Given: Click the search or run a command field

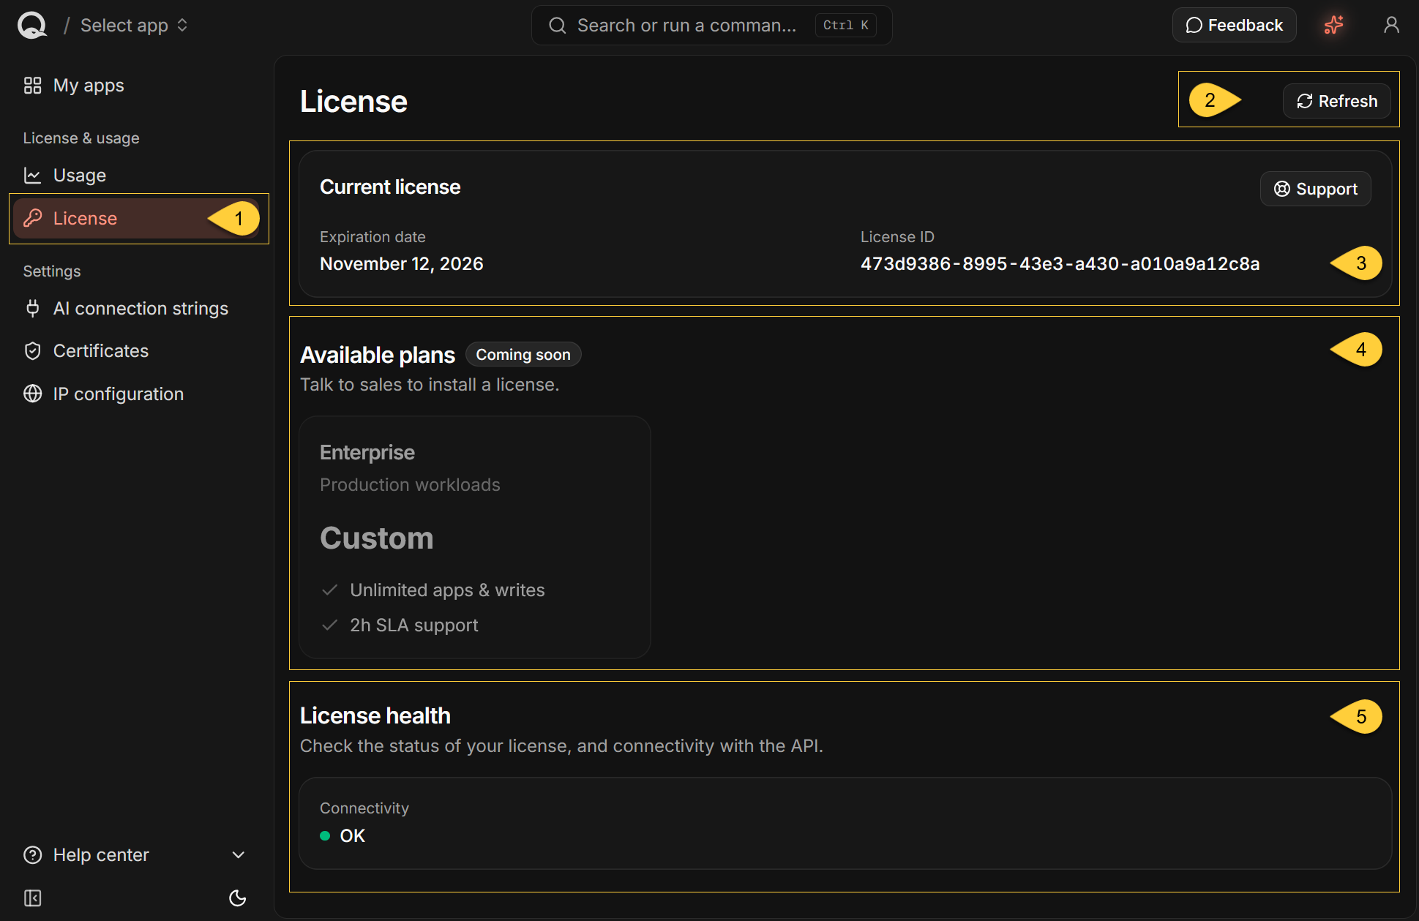Looking at the screenshot, I should pyautogui.click(x=711, y=26).
